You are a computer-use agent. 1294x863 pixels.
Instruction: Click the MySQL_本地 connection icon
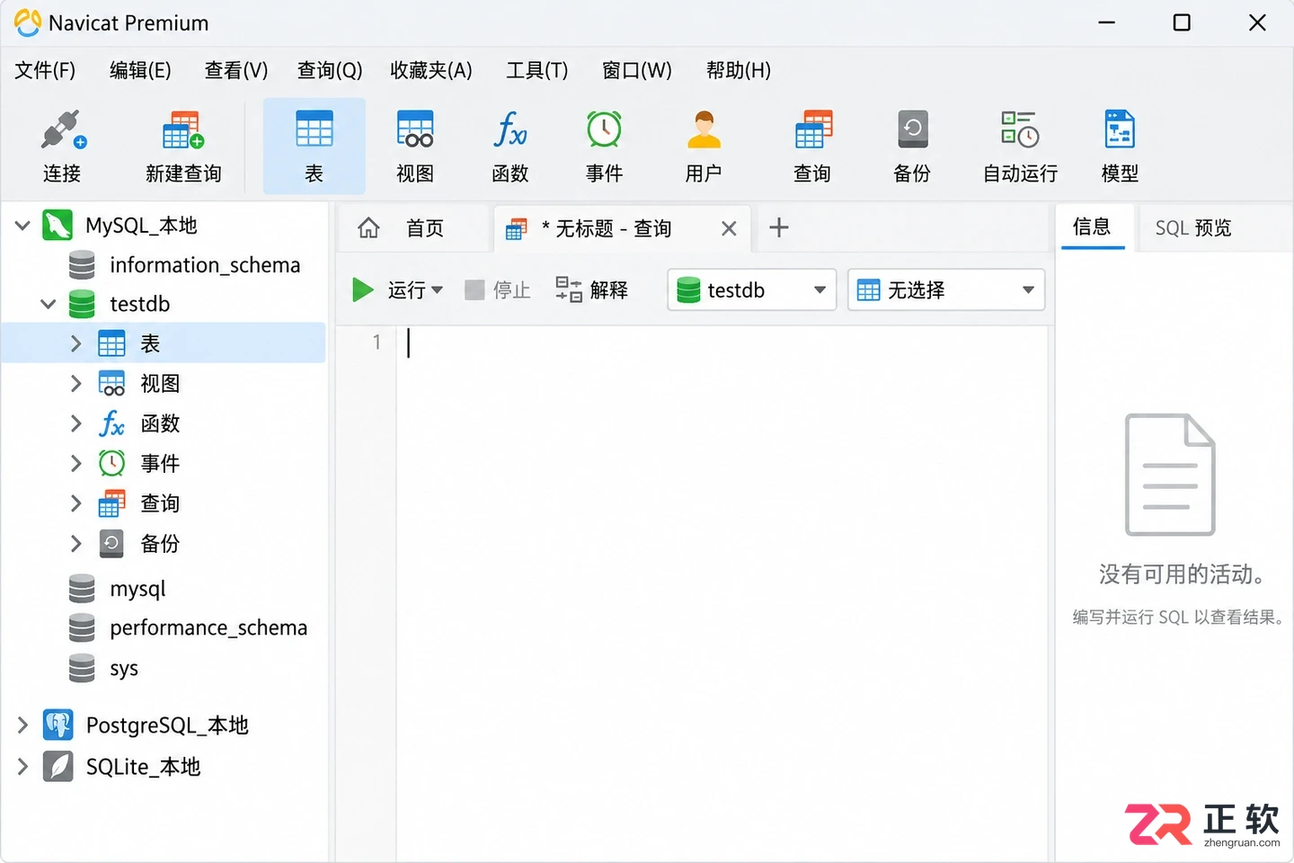coord(58,225)
